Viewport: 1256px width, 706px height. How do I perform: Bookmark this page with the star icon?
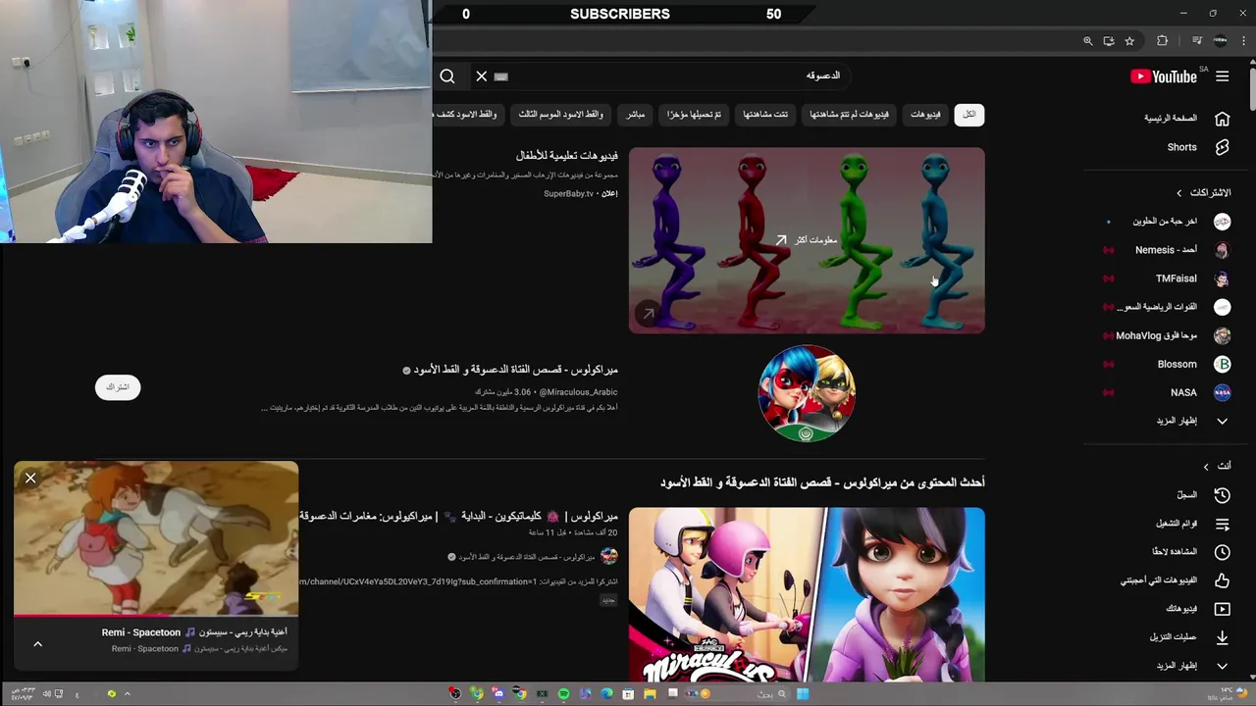tap(1129, 41)
